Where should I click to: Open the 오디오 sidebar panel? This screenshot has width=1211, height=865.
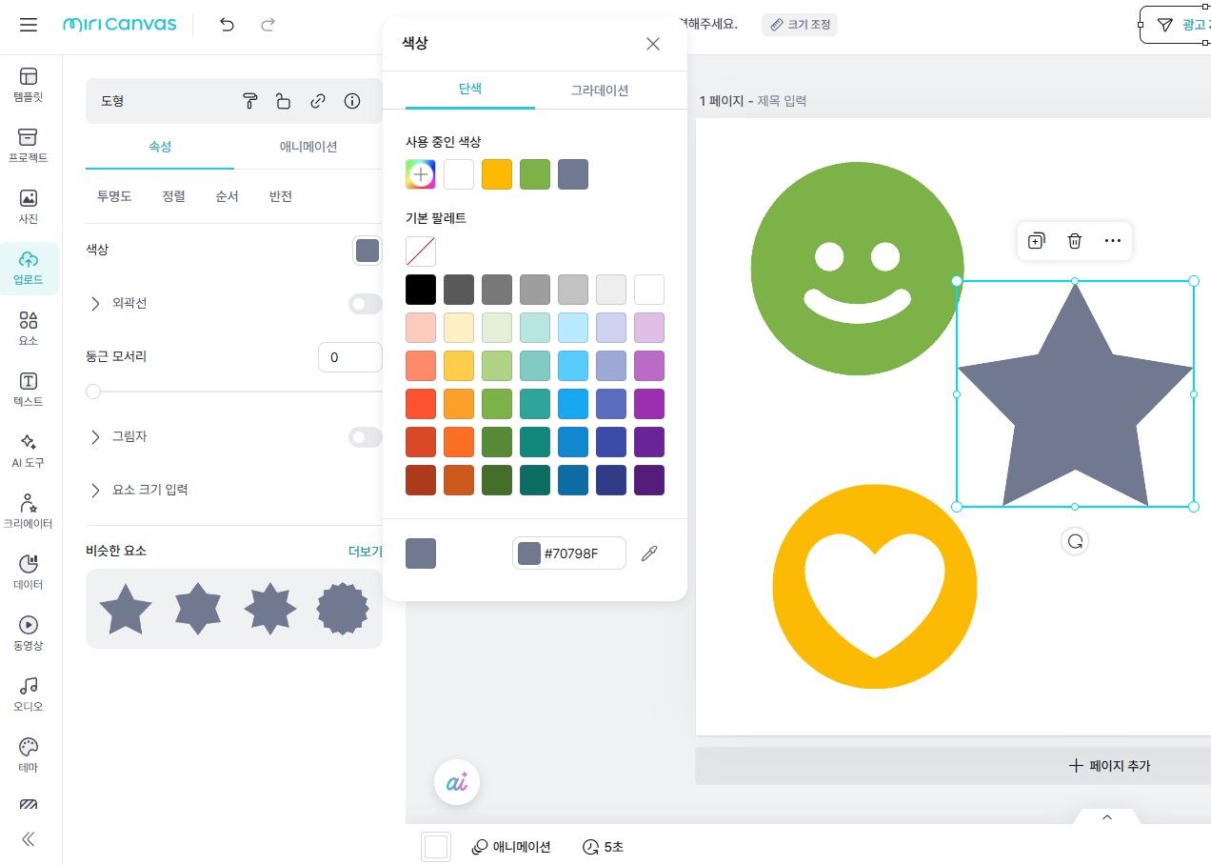coord(29,694)
